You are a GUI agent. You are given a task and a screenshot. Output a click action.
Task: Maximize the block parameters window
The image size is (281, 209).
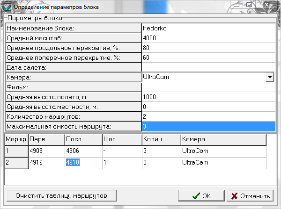(x=249, y=5)
